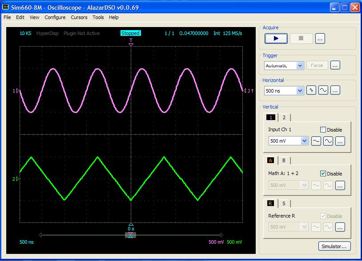Image resolution: width=362 pixels, height=261 pixels.
Task: Click the pink trigger position T marker
Action: [131, 42]
